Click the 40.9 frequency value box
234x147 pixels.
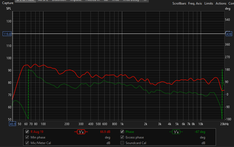[x=13, y=124]
